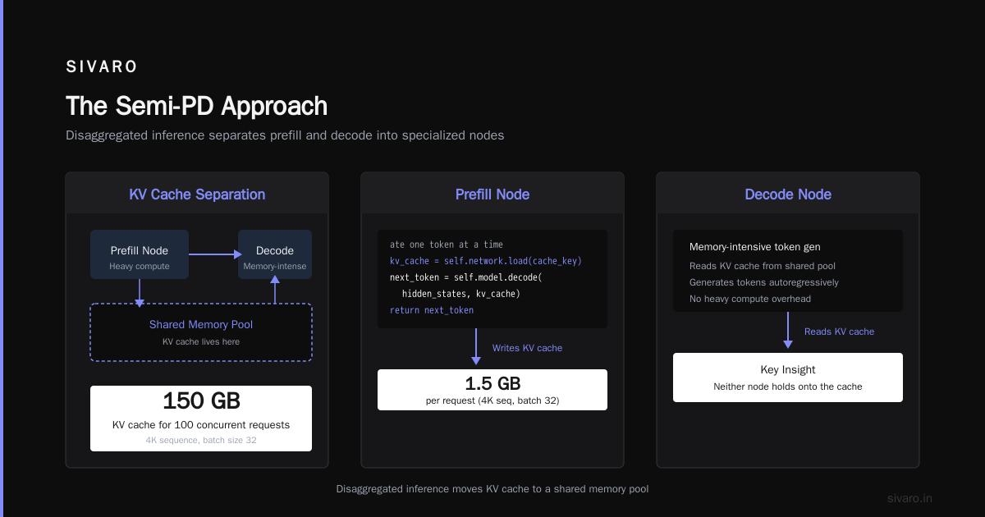Screen dimensions: 985x517
Task: Click the 1.5 GB per request card
Action: [x=492, y=390]
